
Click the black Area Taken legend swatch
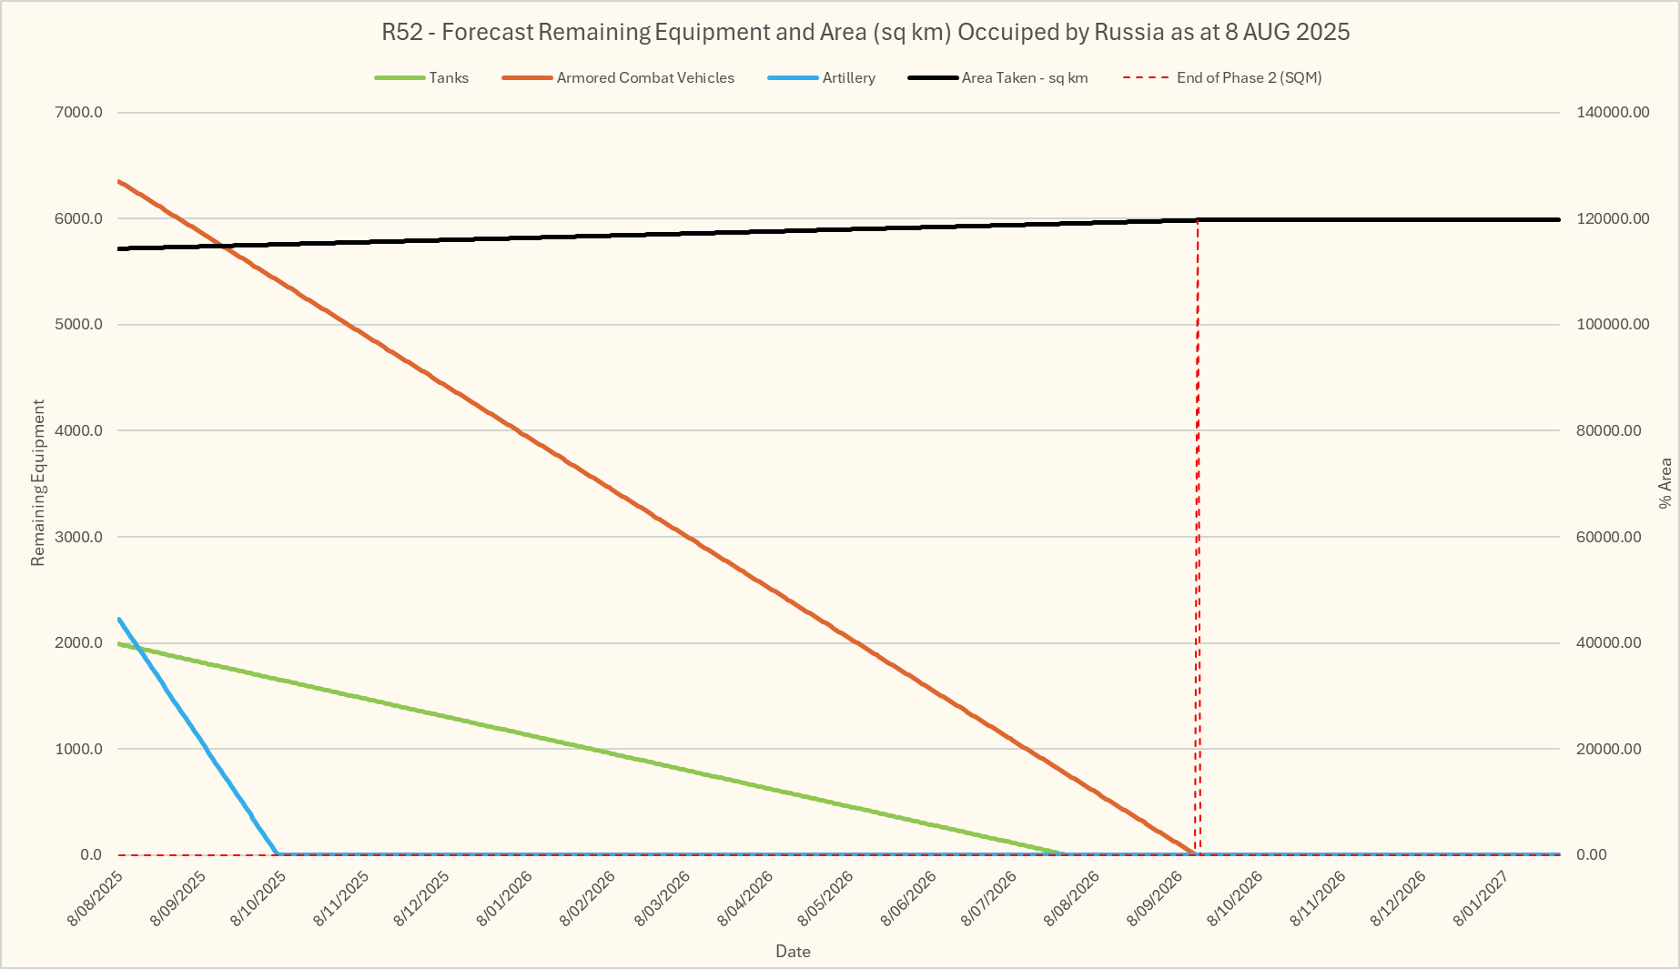933,78
